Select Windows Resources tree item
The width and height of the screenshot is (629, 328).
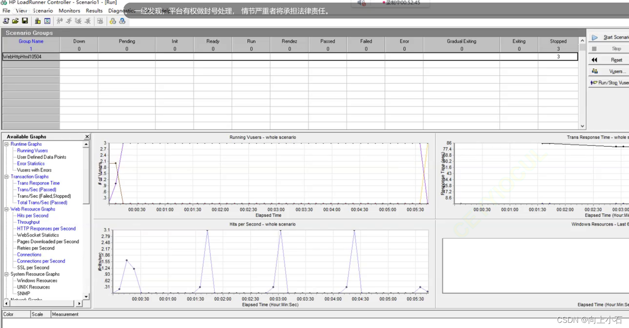[37, 281]
